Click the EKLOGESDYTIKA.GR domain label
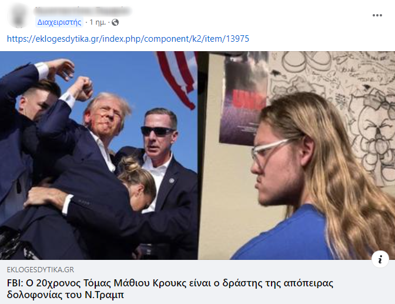Viewport: 395px width, 304px height. [x=41, y=270]
